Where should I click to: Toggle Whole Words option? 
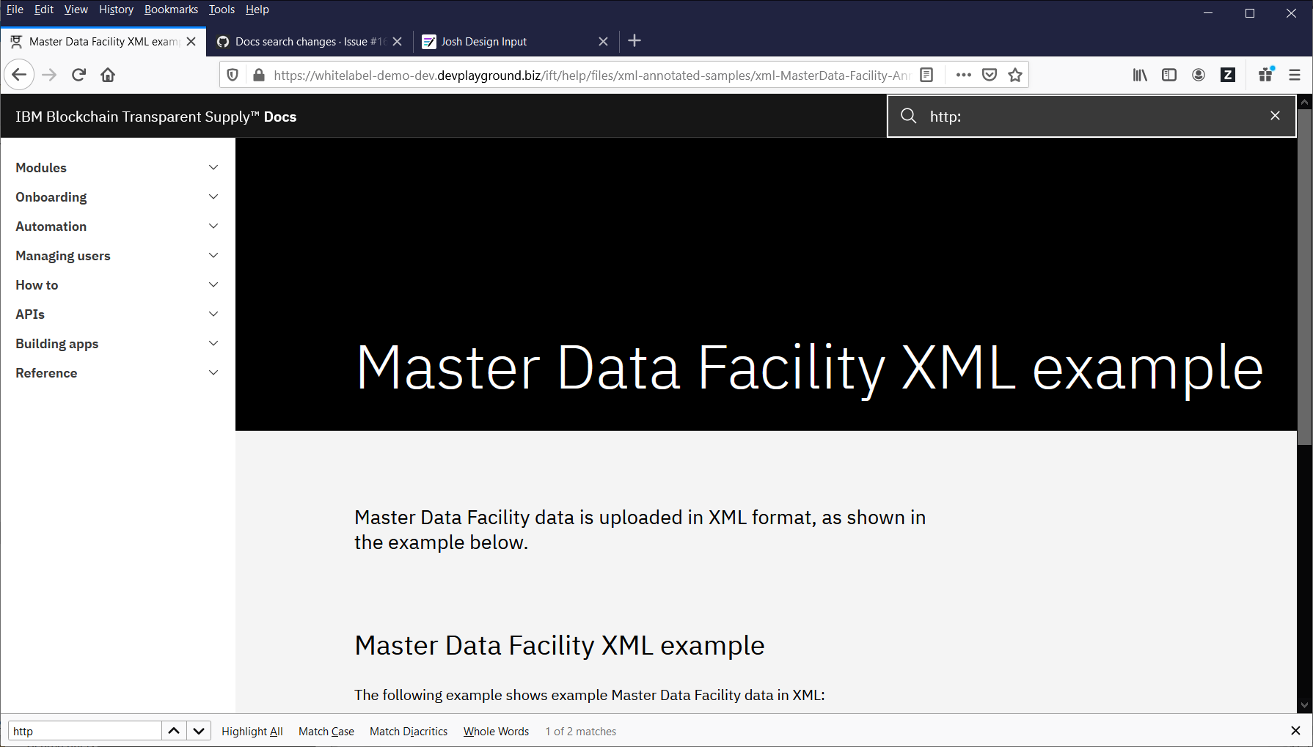click(496, 732)
